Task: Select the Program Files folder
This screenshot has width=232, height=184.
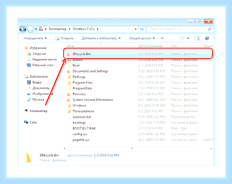Action: tap(82, 82)
